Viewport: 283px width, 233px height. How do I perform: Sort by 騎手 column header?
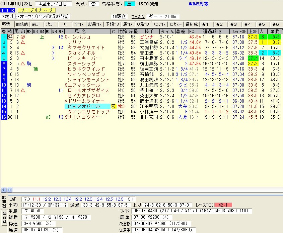(149, 31)
